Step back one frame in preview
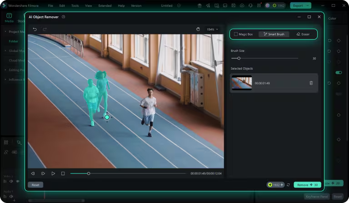This screenshot has height=203, width=349. 33,173
